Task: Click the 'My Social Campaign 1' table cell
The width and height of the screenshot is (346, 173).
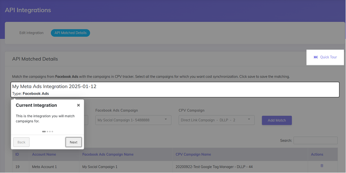Action: [126, 167]
